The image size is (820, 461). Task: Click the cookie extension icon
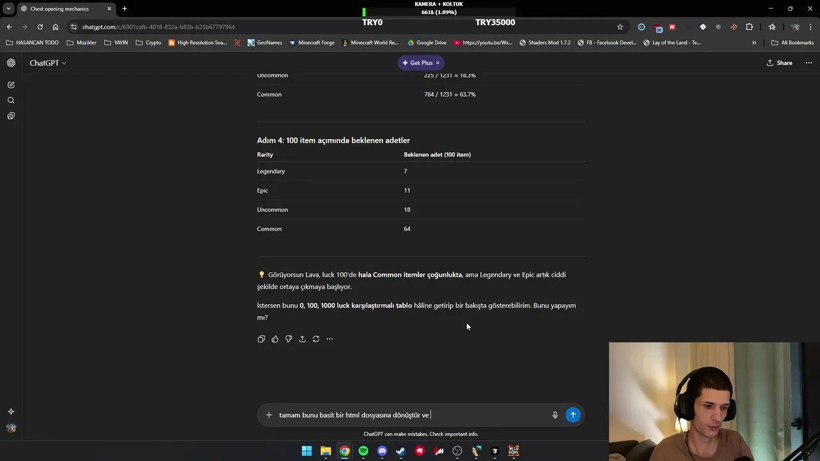point(734,27)
